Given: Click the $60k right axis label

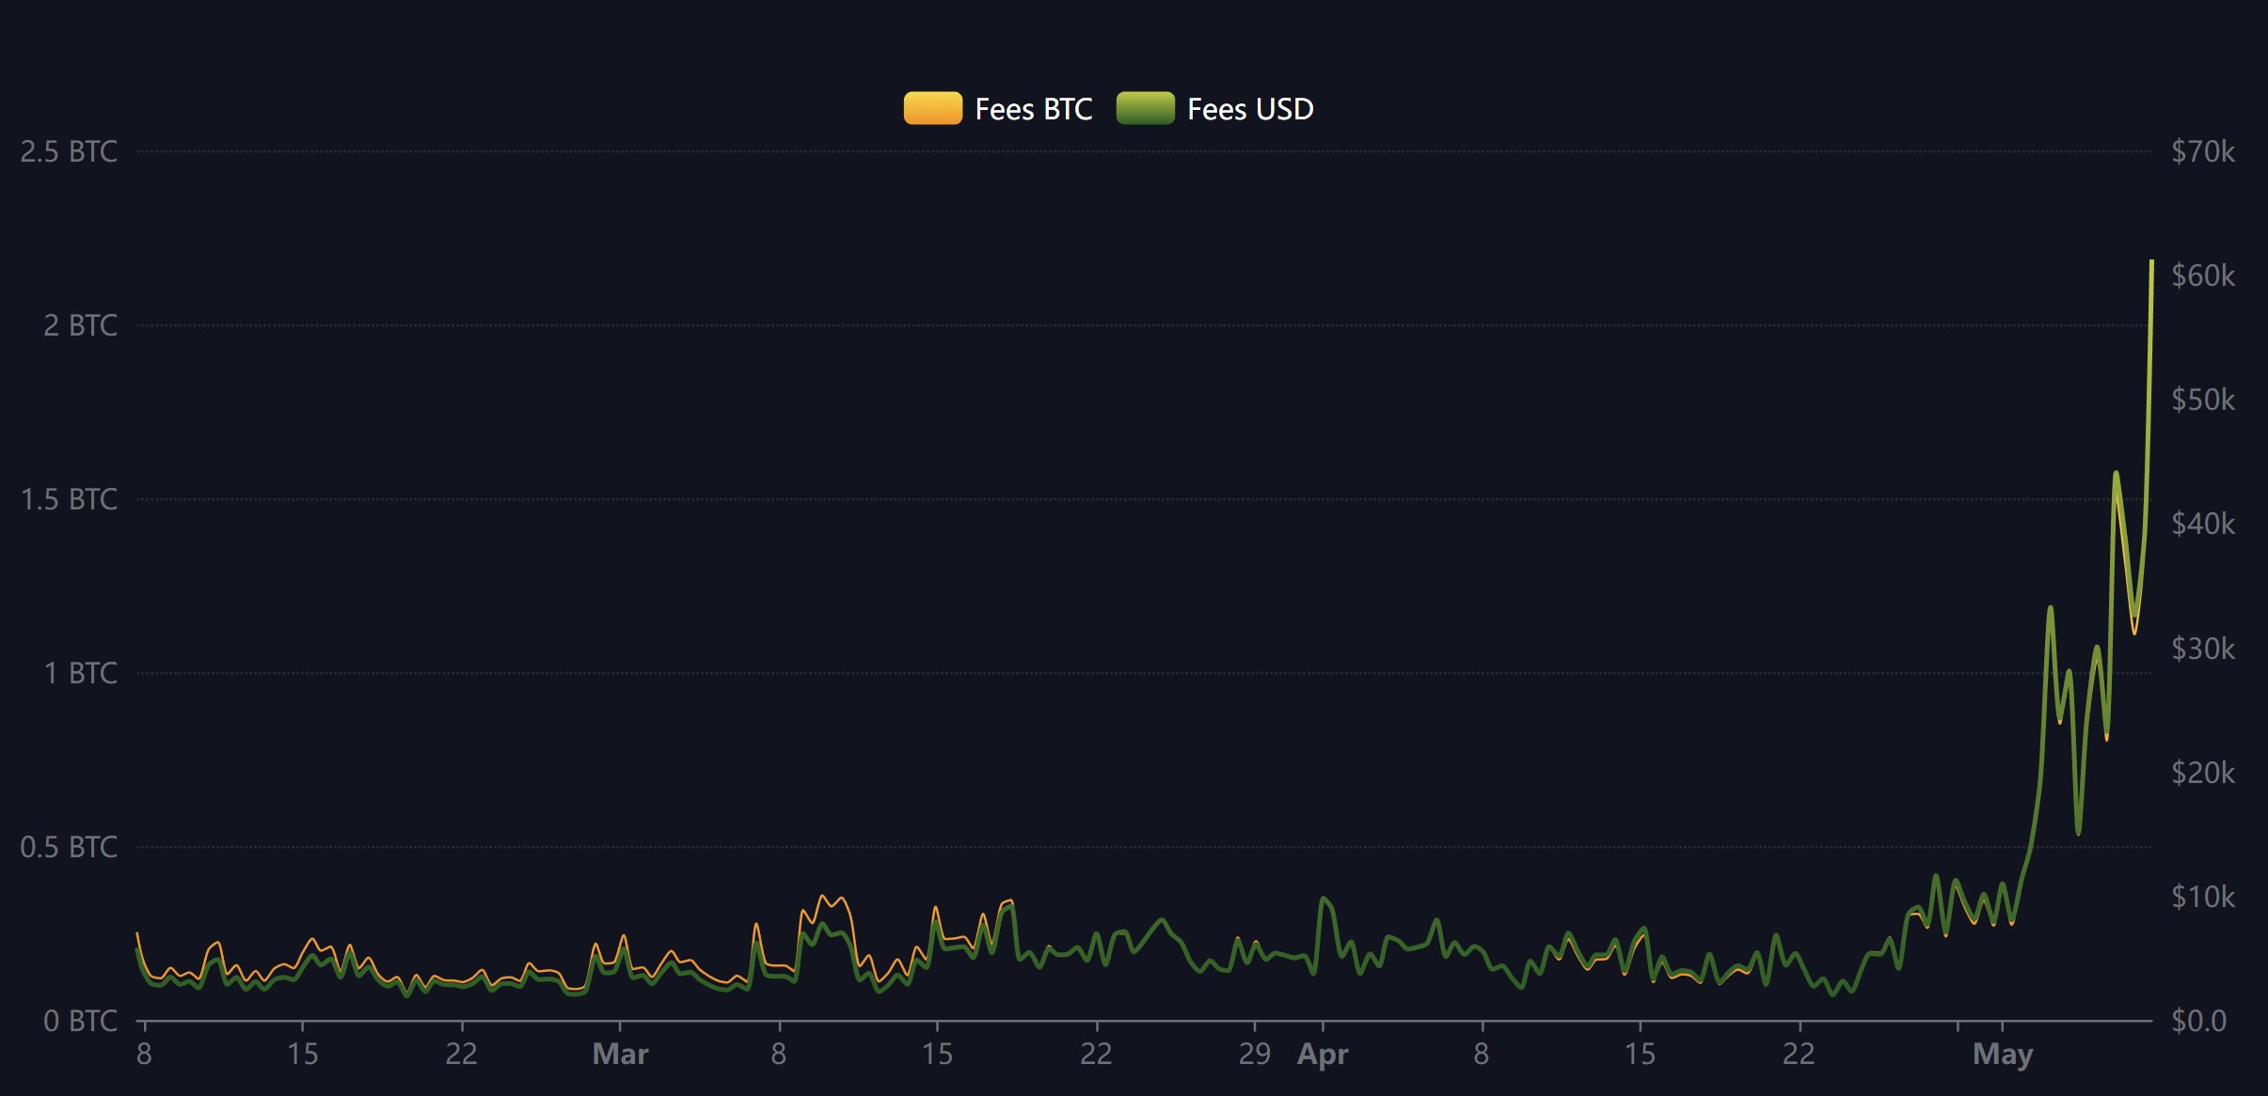Looking at the screenshot, I should [2203, 275].
